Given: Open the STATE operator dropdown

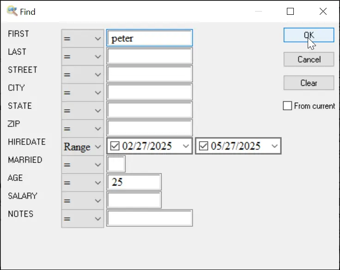Looking at the screenshot, I should coord(83,110).
